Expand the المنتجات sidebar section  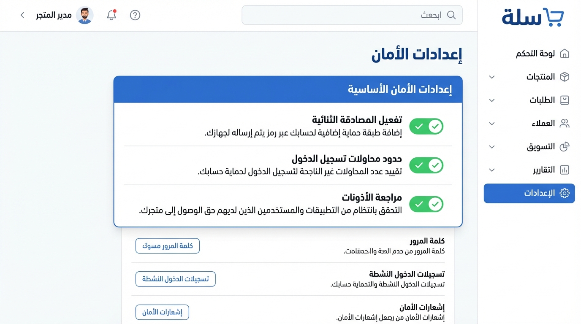[x=491, y=77]
